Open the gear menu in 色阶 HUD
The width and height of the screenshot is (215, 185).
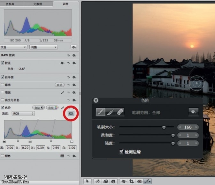[193, 112]
